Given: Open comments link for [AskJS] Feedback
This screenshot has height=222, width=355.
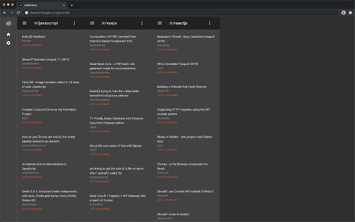Looking at the screenshot, I should (x=32, y=45).
